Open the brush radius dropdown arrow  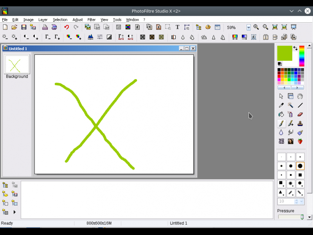[302, 201]
